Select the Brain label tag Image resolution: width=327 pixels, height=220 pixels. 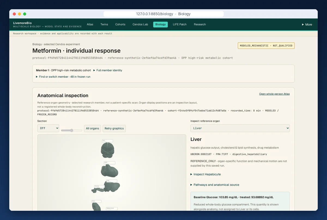click(x=107, y=141)
